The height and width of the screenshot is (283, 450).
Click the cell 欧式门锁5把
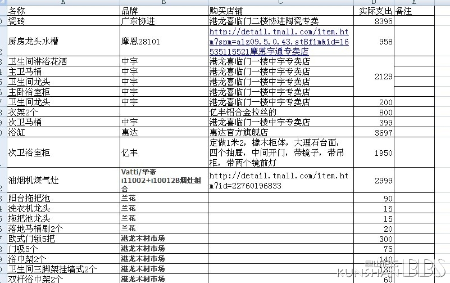[63, 239]
